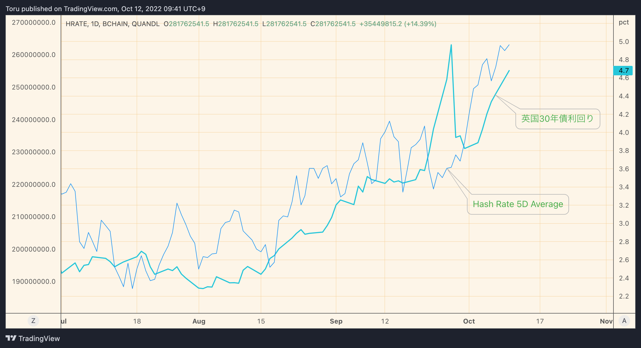641x348 pixels.
Task: Click the pct axis unit label
Action: (x=623, y=22)
